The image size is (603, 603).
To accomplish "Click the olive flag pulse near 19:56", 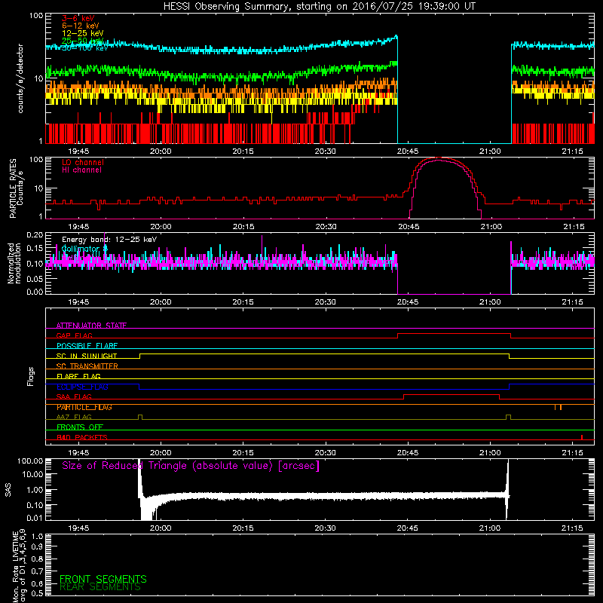I will (140, 417).
